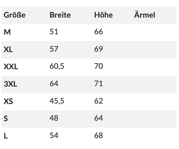Select the Höhe column header

point(103,15)
